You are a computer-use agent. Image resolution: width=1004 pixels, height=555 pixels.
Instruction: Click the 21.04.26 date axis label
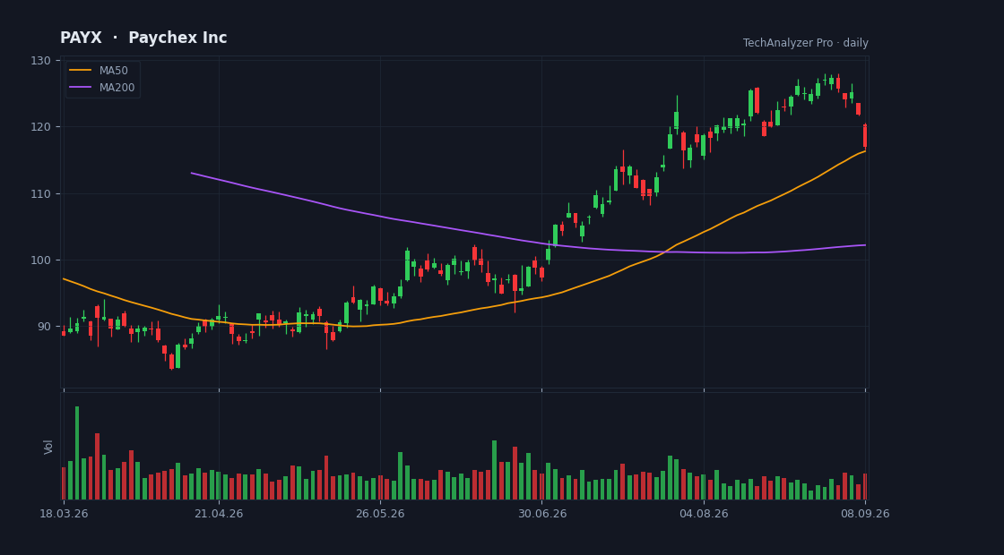[x=219, y=514]
